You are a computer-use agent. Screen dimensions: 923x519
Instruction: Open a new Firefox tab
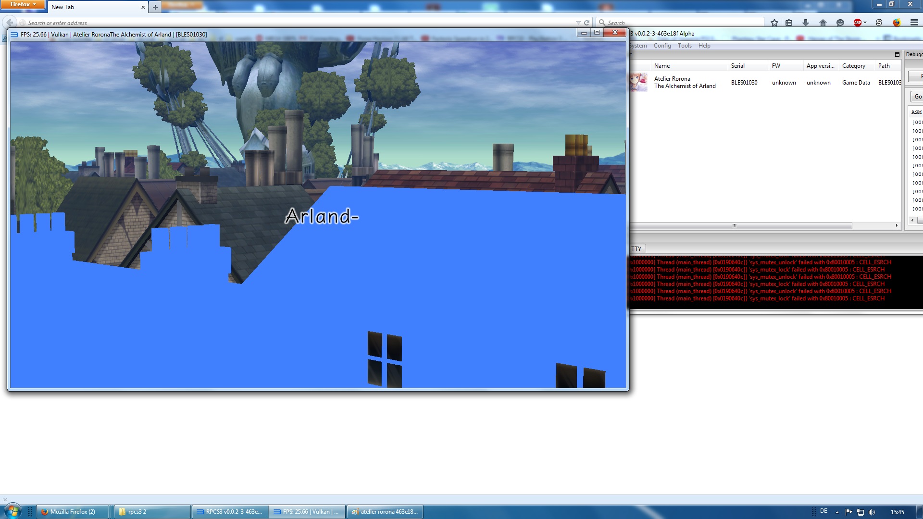tap(155, 7)
